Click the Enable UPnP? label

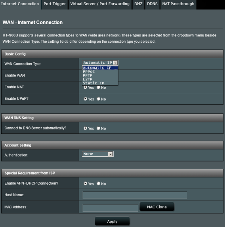click(17, 99)
